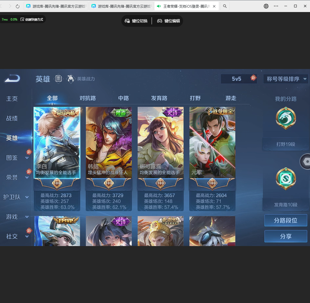Open 图鉴 in the sidebar
The width and height of the screenshot is (310, 303).
12,158
